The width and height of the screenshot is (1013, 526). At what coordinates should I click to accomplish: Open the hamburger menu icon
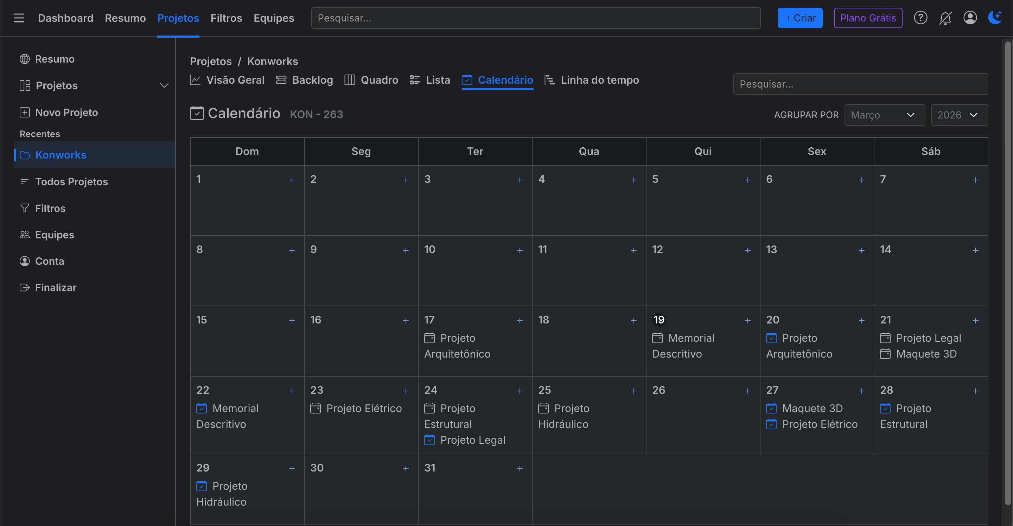(19, 18)
